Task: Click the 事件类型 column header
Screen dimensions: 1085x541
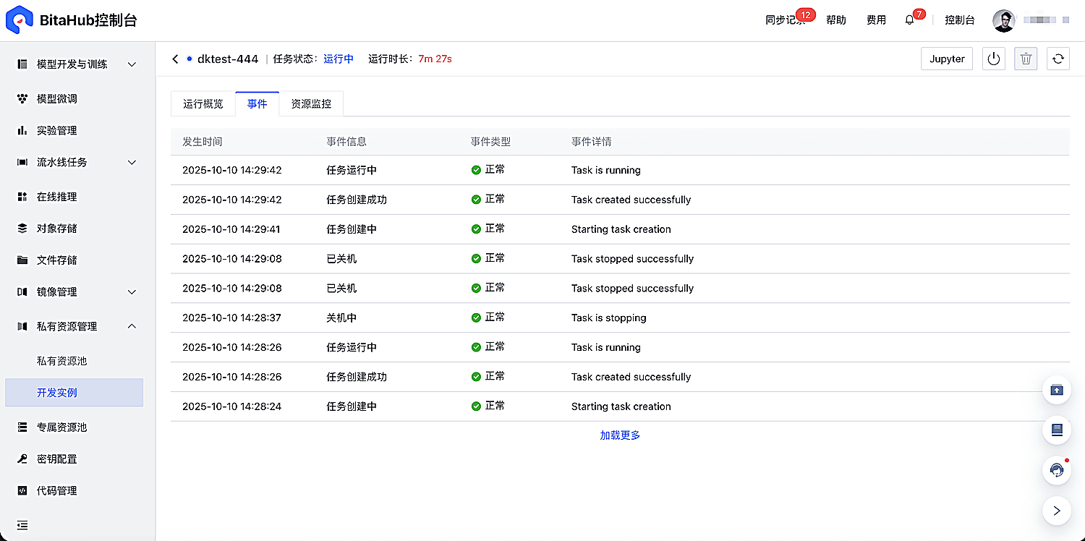Action: 490,142
